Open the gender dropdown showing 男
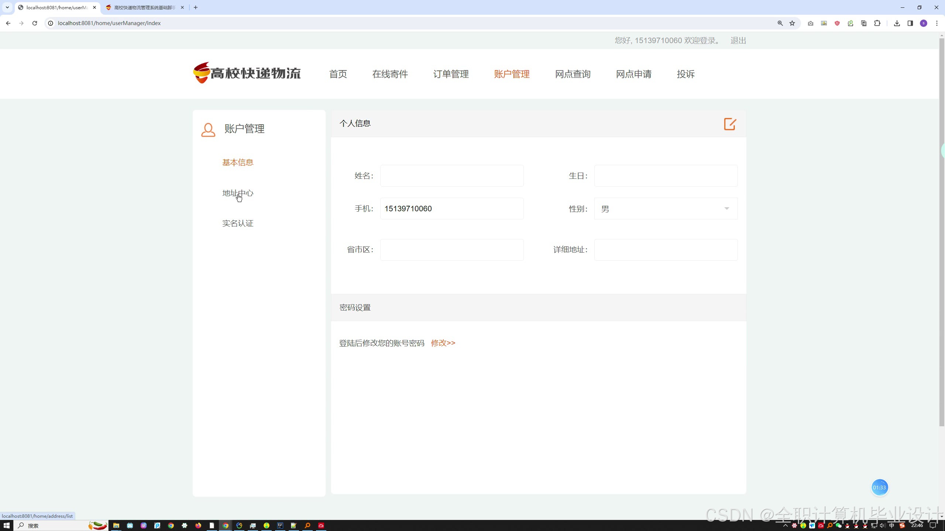The width and height of the screenshot is (945, 531). pyautogui.click(x=666, y=209)
